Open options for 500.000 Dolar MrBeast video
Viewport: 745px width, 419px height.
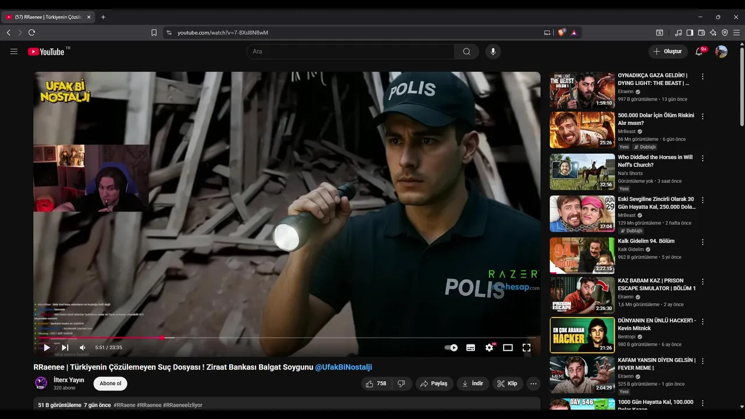[703, 116]
